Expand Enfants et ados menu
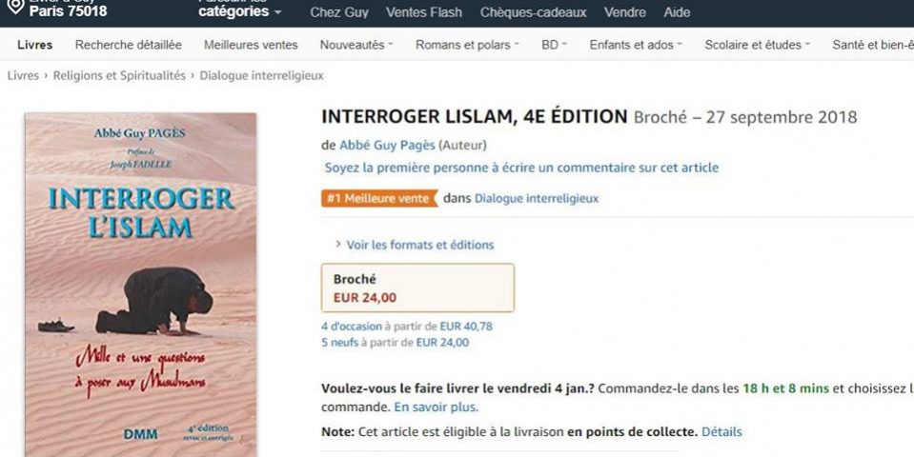Image resolution: width=914 pixels, height=457 pixels. point(636,45)
